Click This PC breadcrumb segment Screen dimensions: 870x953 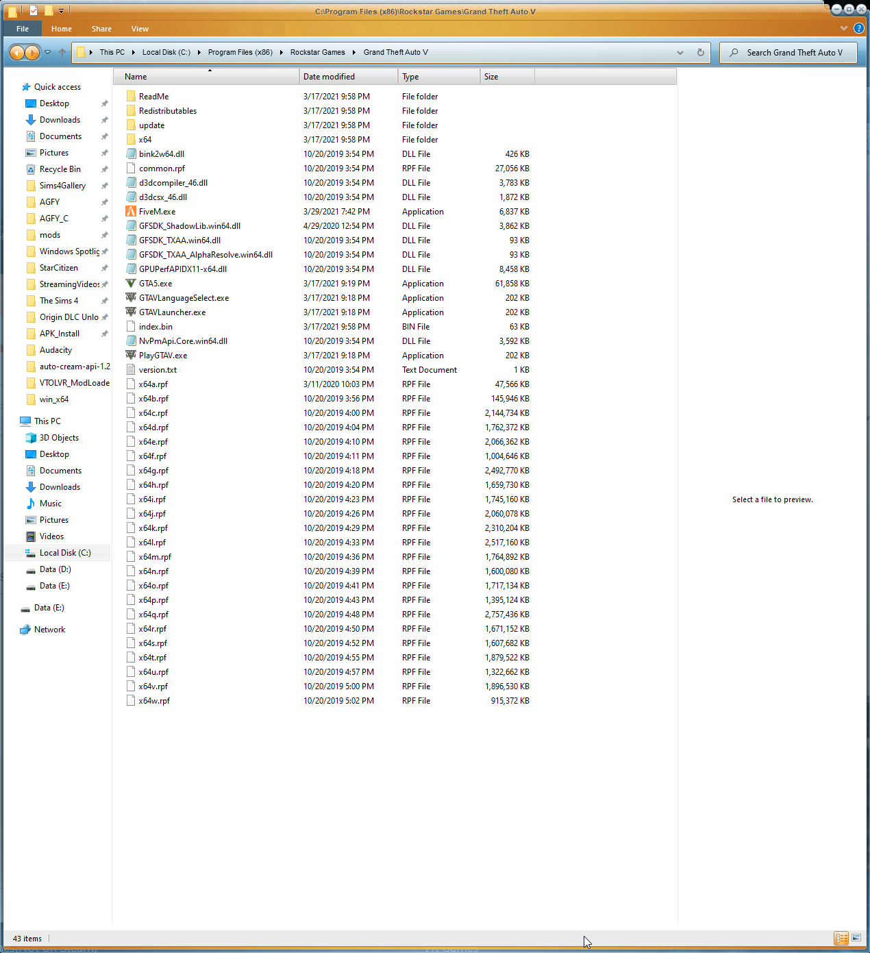click(x=112, y=53)
